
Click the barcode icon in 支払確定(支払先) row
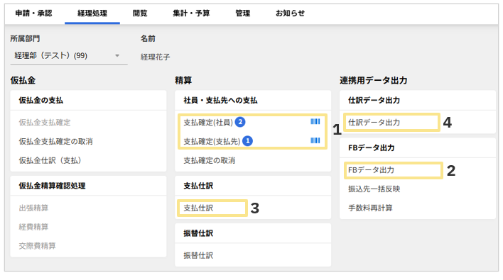pyautogui.click(x=315, y=140)
